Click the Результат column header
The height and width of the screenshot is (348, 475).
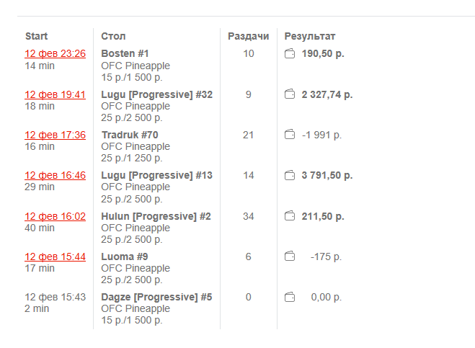(310, 36)
